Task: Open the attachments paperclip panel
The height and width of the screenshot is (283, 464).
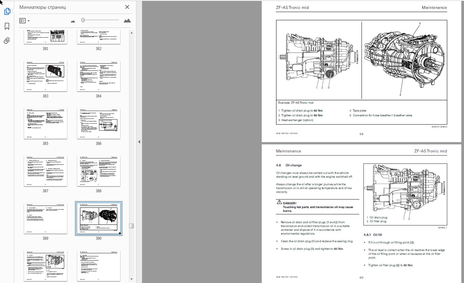Action: point(7,41)
